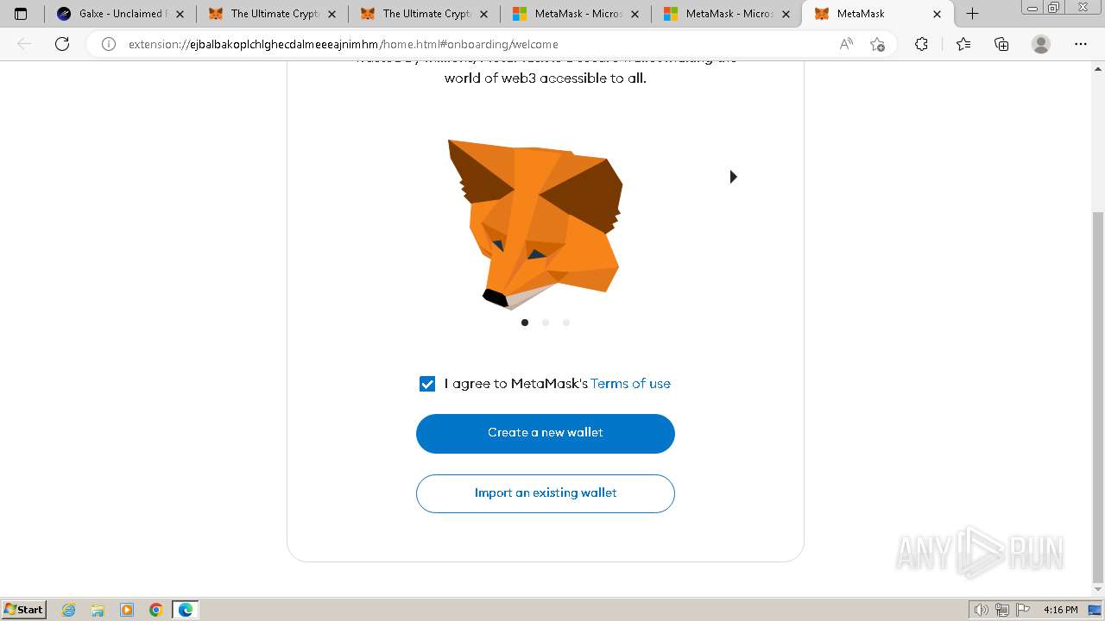1105x621 pixels.
Task: Go back to the previous page
Action: click(24, 44)
